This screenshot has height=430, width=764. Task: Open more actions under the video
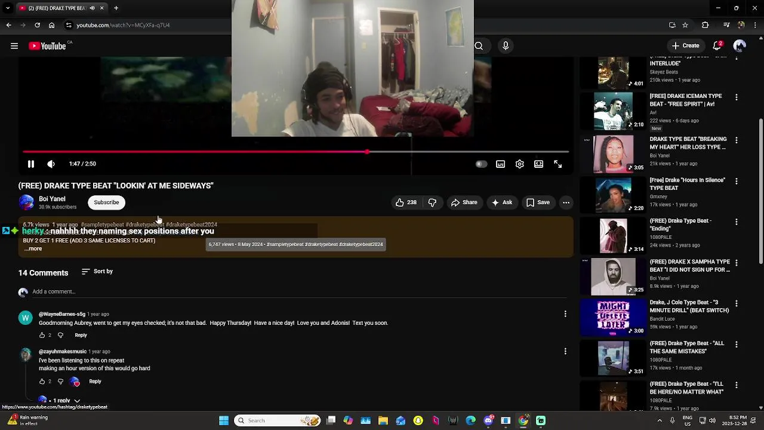click(566, 202)
